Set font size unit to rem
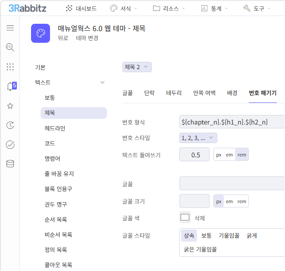 click(x=242, y=201)
